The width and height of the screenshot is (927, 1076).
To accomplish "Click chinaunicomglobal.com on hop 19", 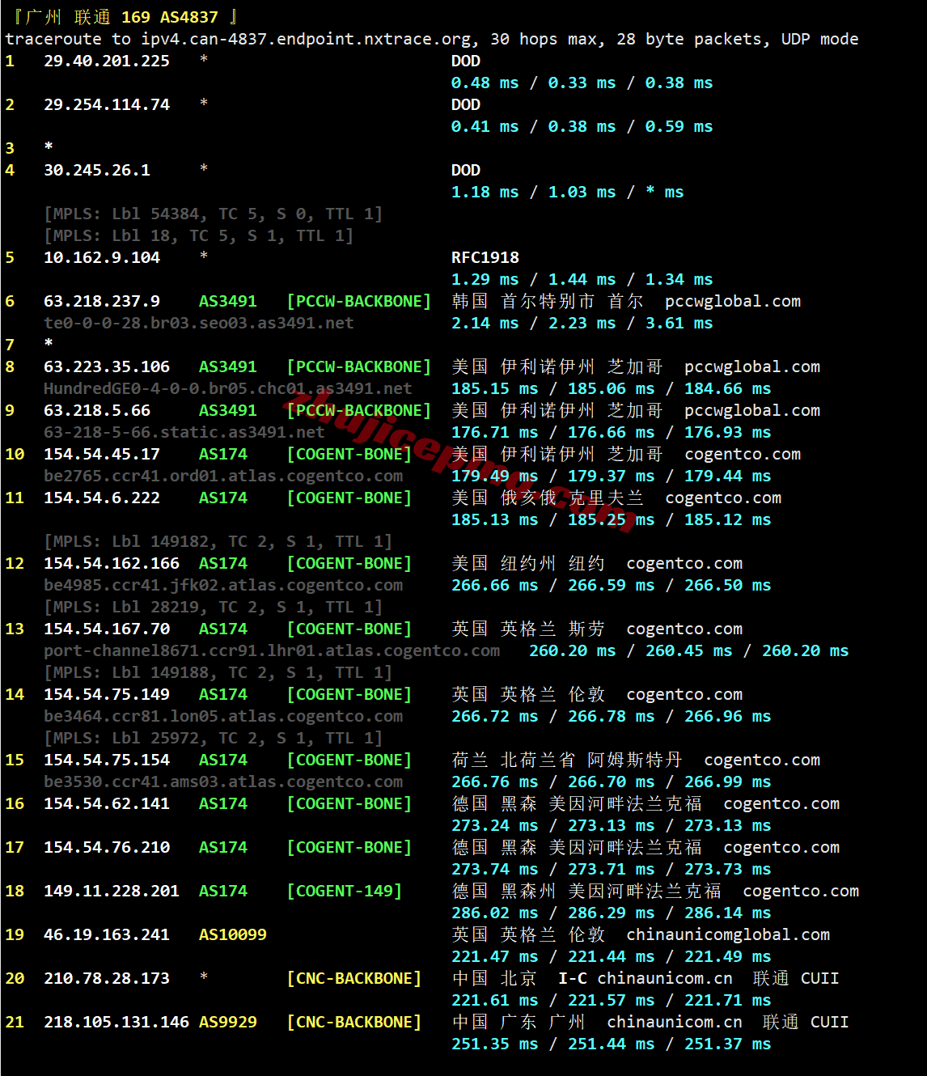I will tap(728, 934).
